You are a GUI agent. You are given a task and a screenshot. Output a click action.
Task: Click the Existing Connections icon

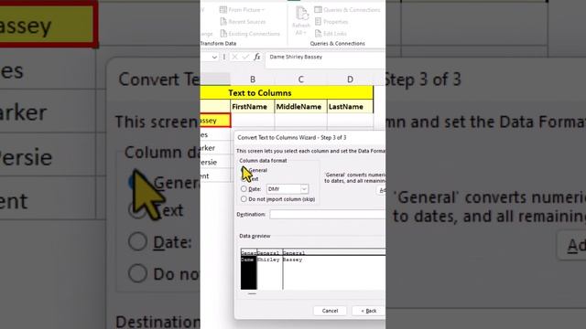pyautogui.click(x=223, y=34)
